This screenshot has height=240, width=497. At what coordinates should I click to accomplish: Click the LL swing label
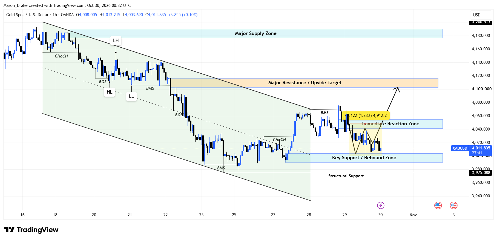(x=131, y=96)
